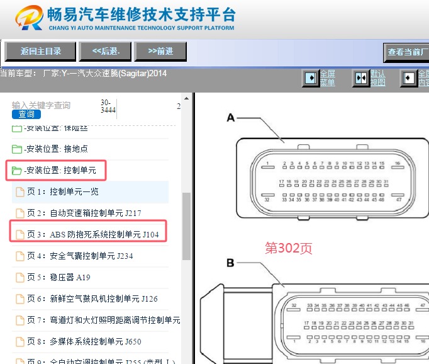Expand the 安装位置: 接地点 folder
This screenshot has height=364, width=429.
56,149
